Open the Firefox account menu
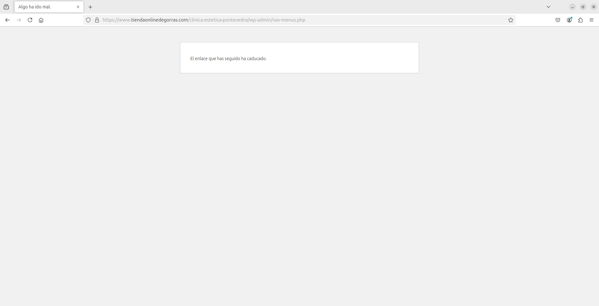The width and height of the screenshot is (599, 306). [x=569, y=20]
